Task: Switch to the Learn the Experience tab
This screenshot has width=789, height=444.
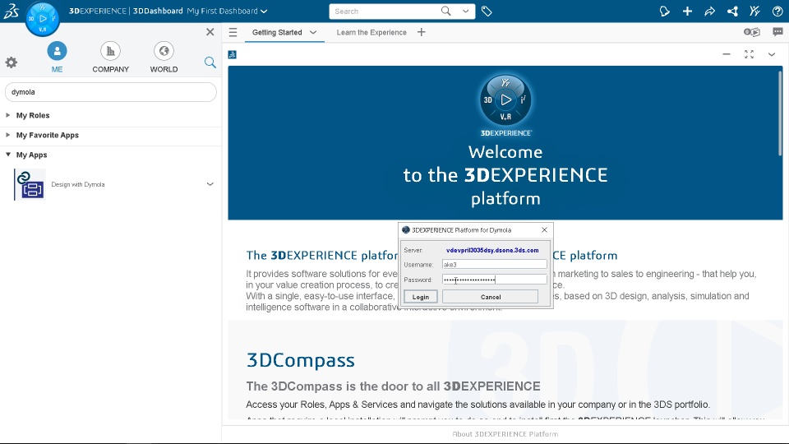Action: [371, 32]
